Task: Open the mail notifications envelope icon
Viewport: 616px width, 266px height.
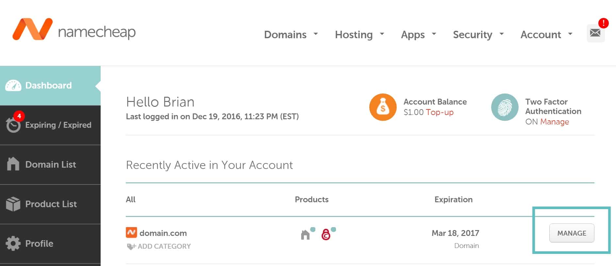Action: click(x=595, y=33)
